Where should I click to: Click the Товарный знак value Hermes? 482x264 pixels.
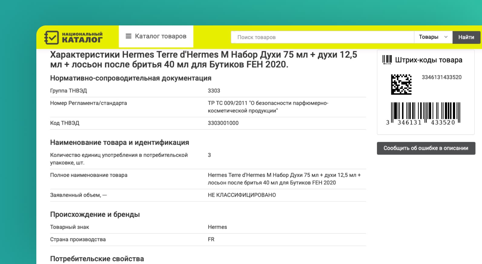coord(217,227)
